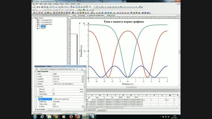Open the Positioning dropdown showing Automatic
Image resolution: width=212 pixels, height=119 pixels.
(x=68, y=101)
